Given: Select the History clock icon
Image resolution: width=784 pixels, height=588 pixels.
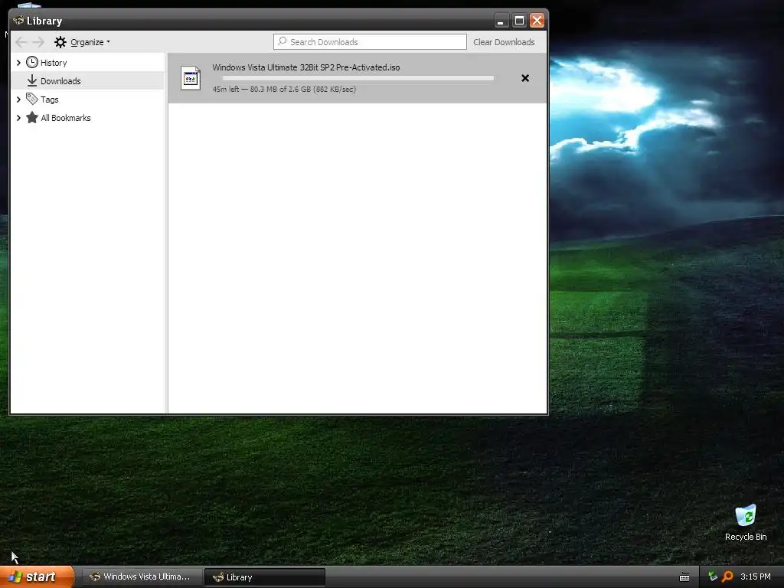Looking at the screenshot, I should click(x=32, y=62).
